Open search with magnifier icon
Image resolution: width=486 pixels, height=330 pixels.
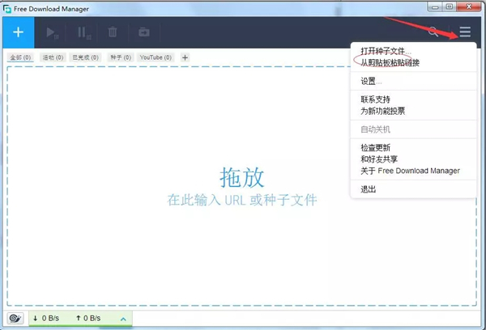pyautogui.click(x=433, y=32)
